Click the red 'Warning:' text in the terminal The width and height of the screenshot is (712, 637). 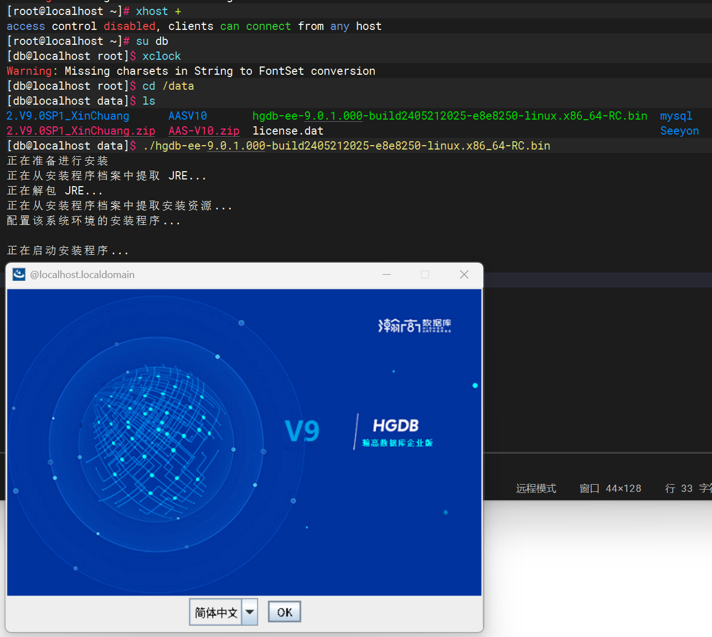point(32,71)
